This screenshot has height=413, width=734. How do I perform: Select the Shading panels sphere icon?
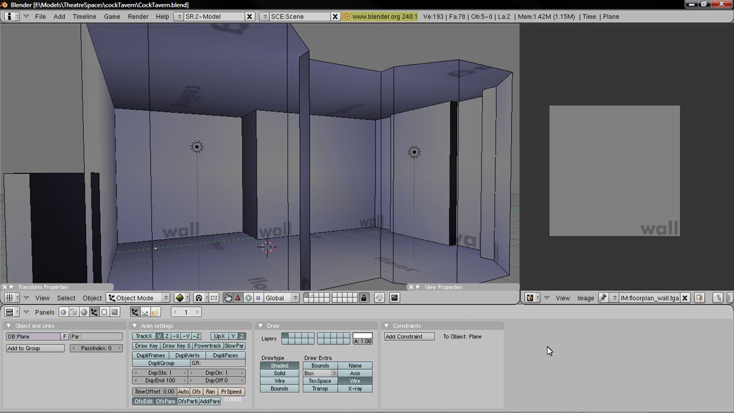(x=84, y=312)
